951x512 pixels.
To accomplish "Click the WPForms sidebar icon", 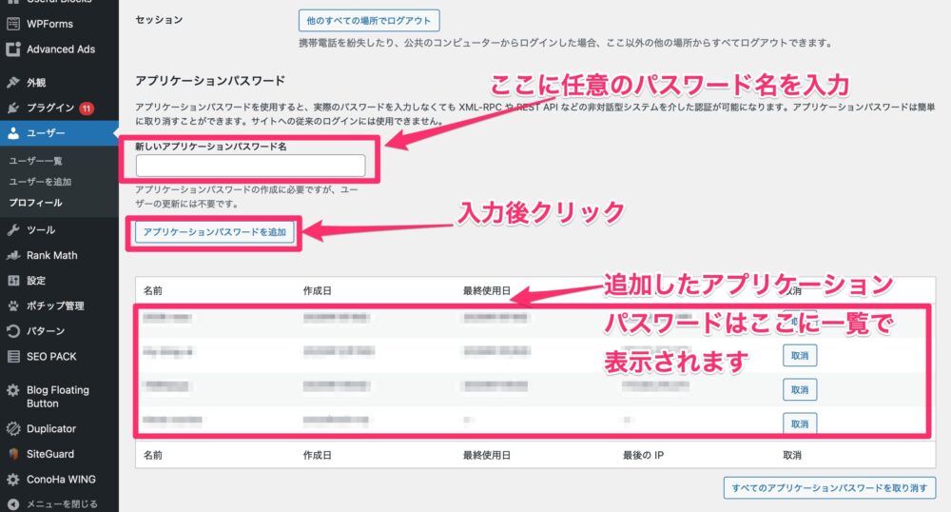I will pos(13,24).
